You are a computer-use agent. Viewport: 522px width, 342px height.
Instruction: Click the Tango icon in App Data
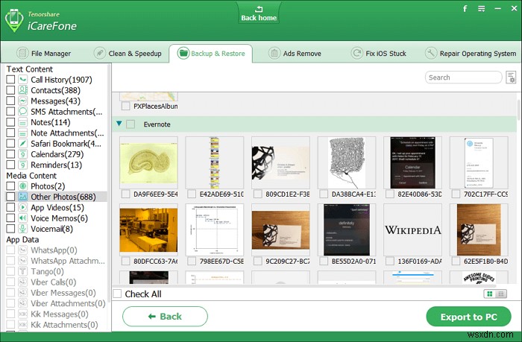[x=22, y=271]
